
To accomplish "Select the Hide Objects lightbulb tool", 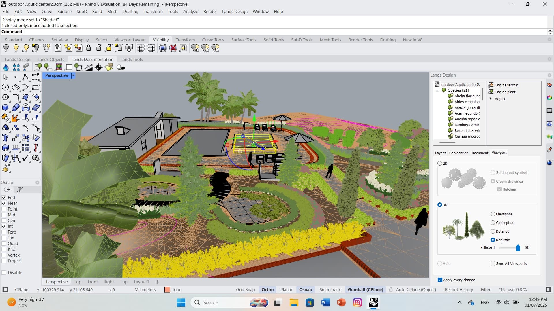I will coord(6,48).
